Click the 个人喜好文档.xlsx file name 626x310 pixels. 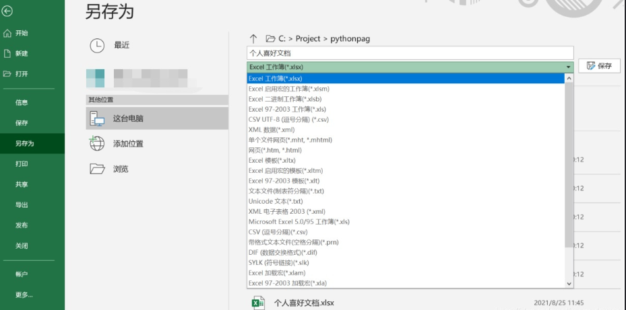click(304, 303)
